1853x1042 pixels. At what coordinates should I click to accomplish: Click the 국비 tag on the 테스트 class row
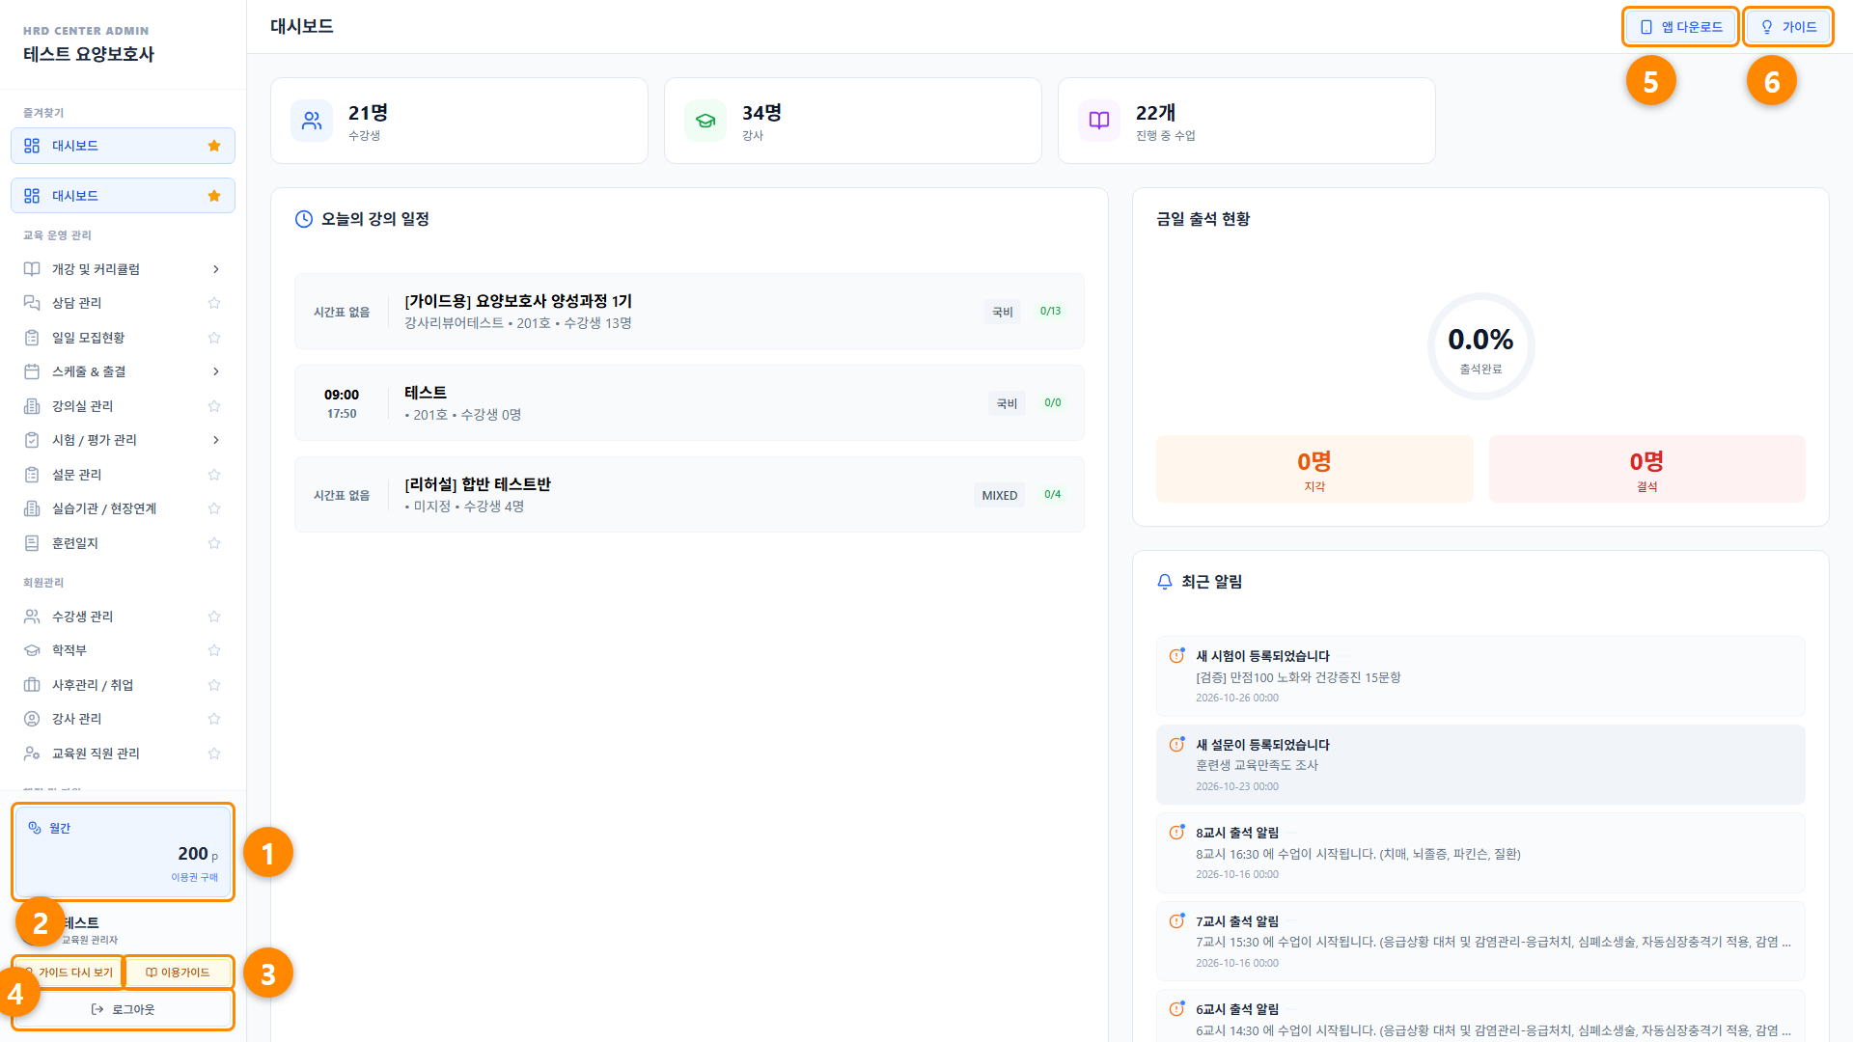pos(1007,403)
